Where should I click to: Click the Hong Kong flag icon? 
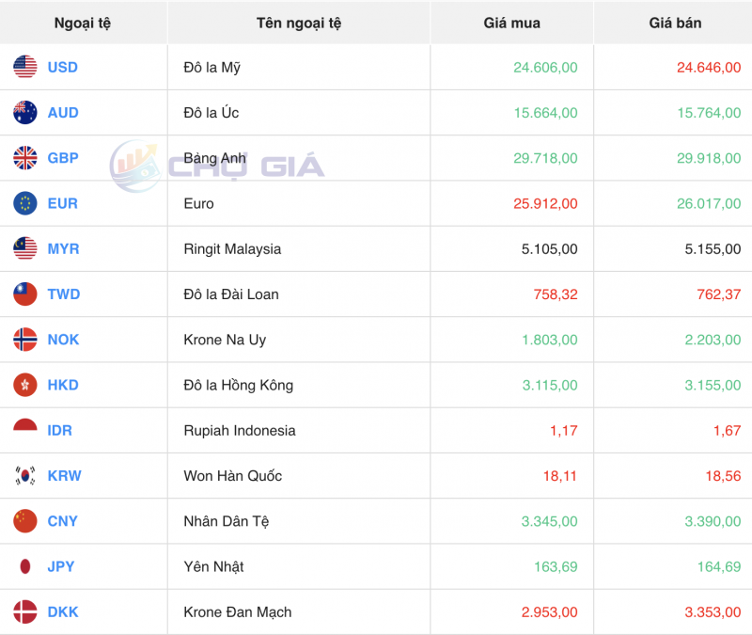pyautogui.click(x=25, y=385)
